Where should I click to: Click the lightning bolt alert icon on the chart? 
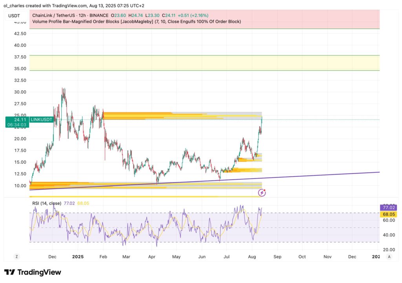tap(261, 192)
